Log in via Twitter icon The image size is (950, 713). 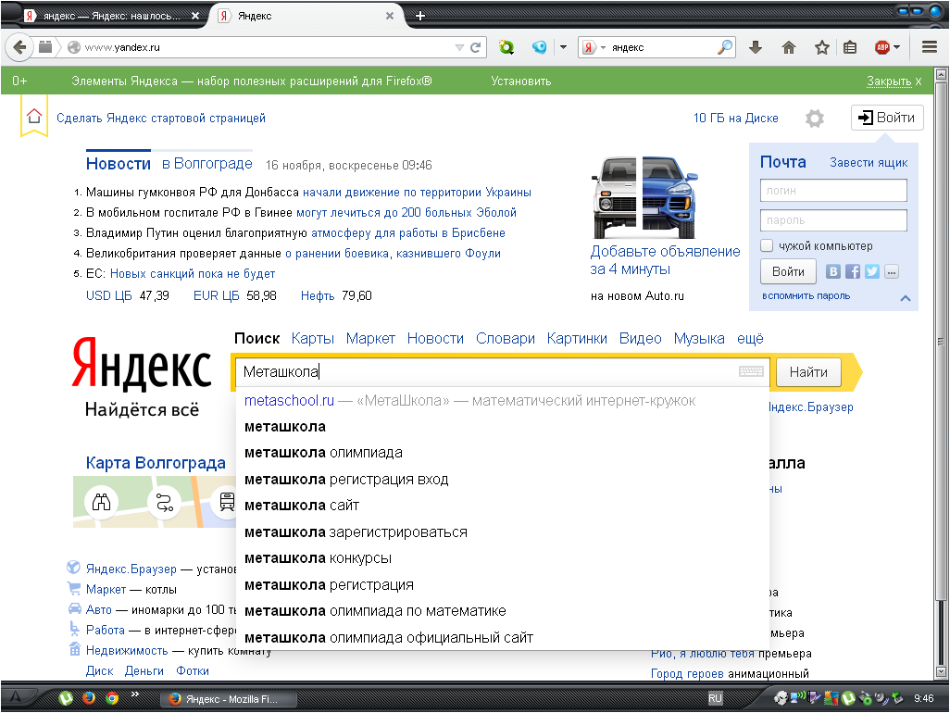point(872,271)
